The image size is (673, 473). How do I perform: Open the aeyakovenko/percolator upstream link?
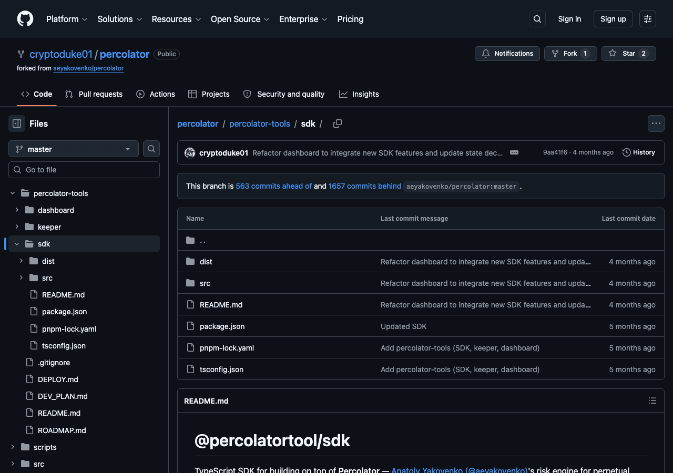click(88, 68)
